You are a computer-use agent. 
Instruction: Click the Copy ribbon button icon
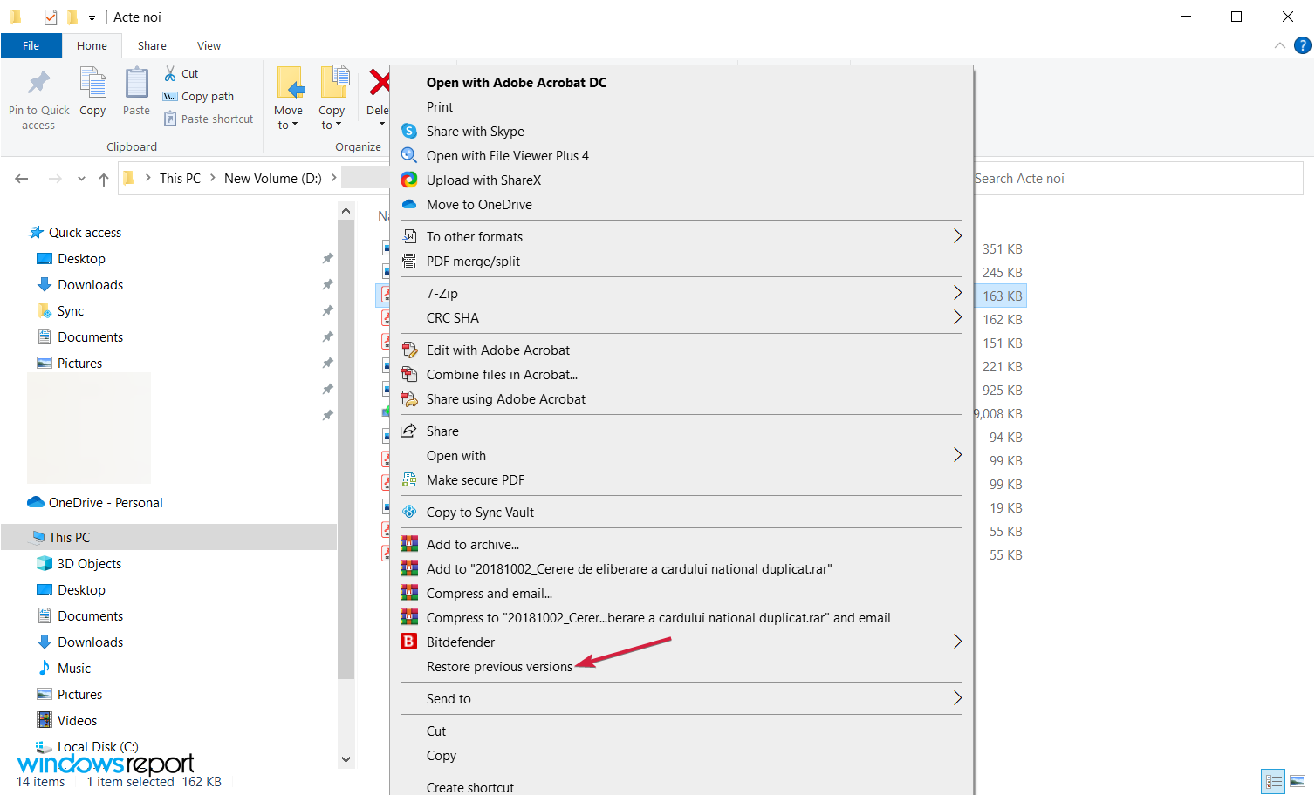(x=92, y=83)
